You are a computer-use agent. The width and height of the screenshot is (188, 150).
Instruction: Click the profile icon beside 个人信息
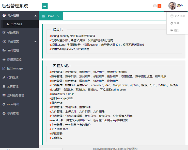(x=172, y=16)
